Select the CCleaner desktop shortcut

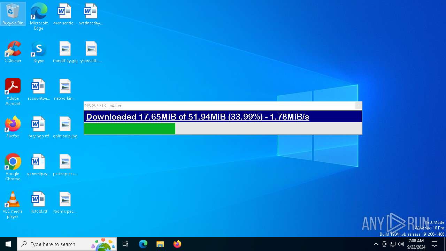click(13, 52)
